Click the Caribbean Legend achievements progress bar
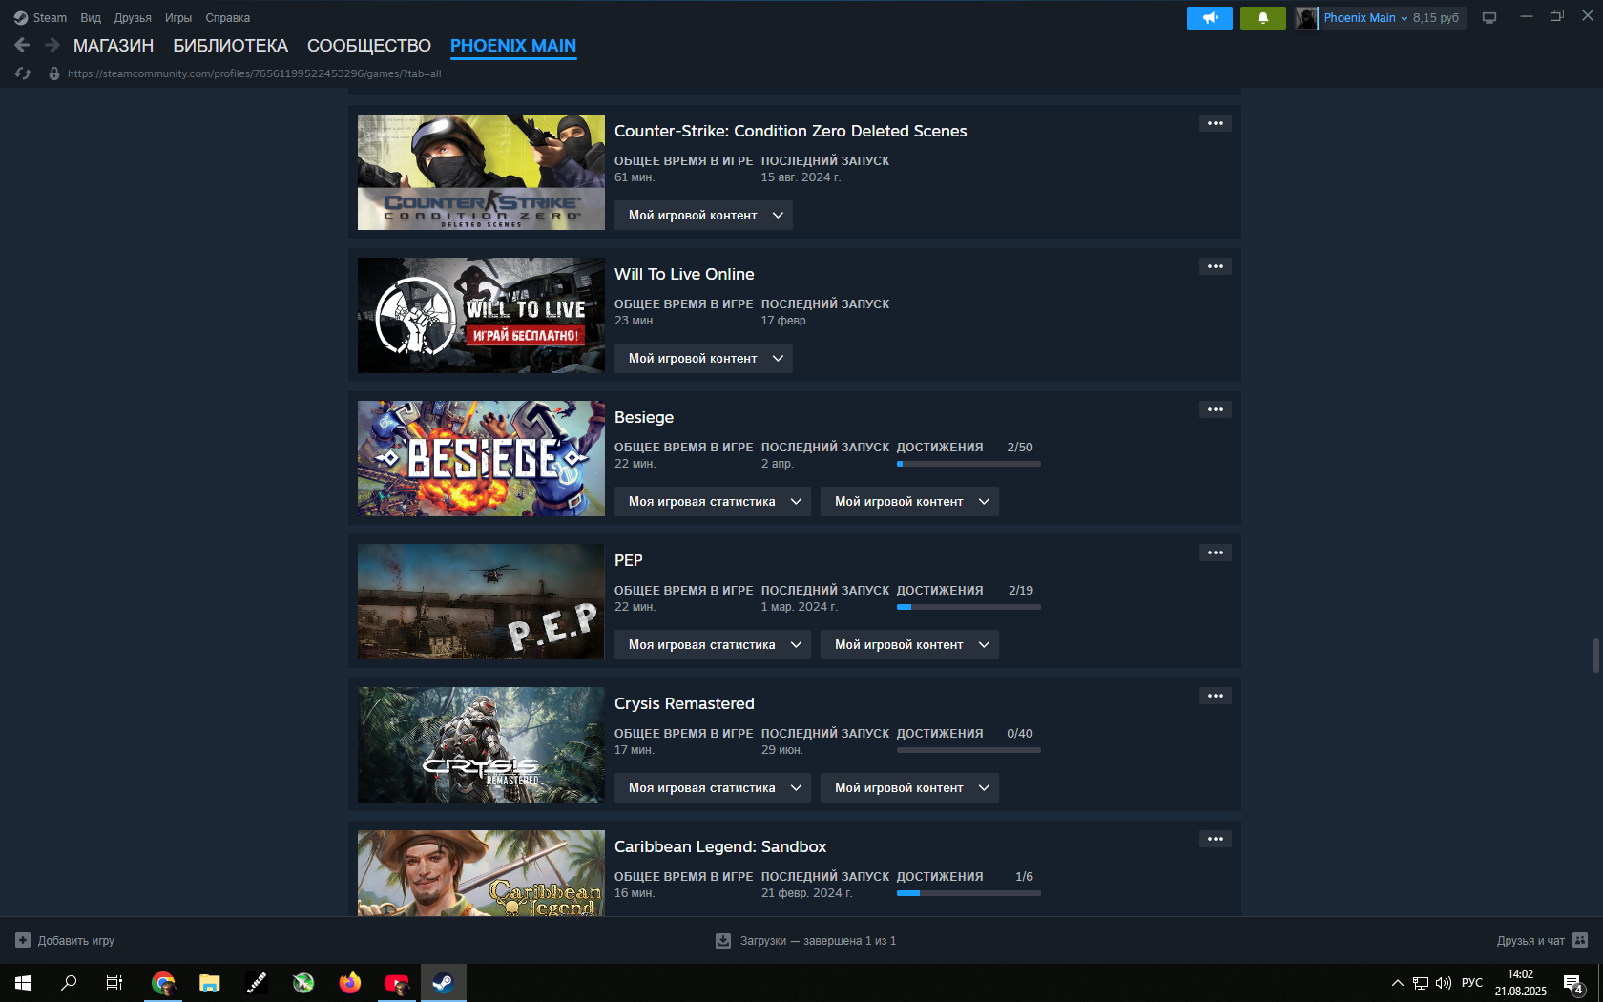1603x1002 pixels. pos(968,893)
